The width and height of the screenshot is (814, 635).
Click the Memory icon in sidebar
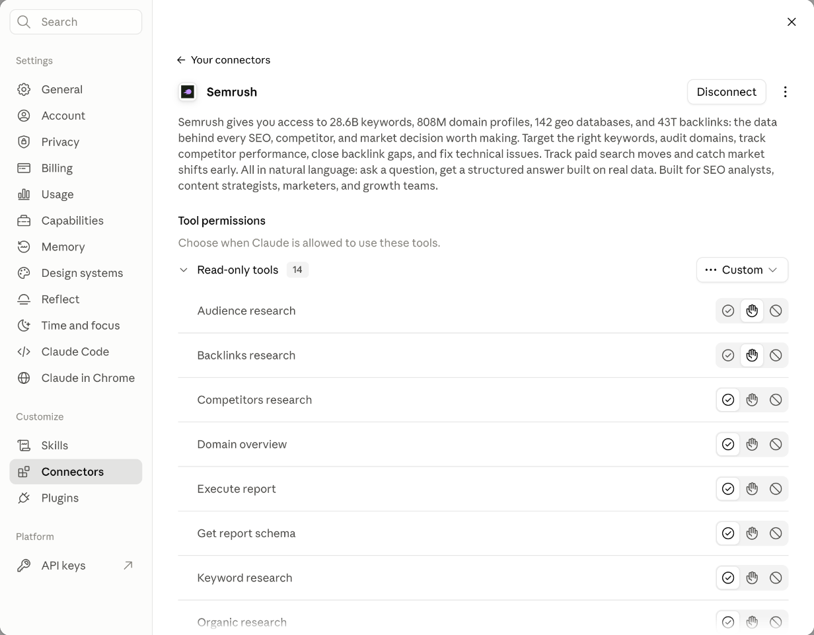coord(24,246)
